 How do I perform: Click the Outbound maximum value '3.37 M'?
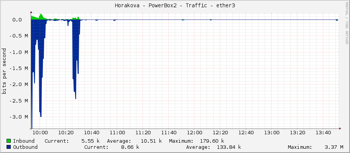pos(334,147)
